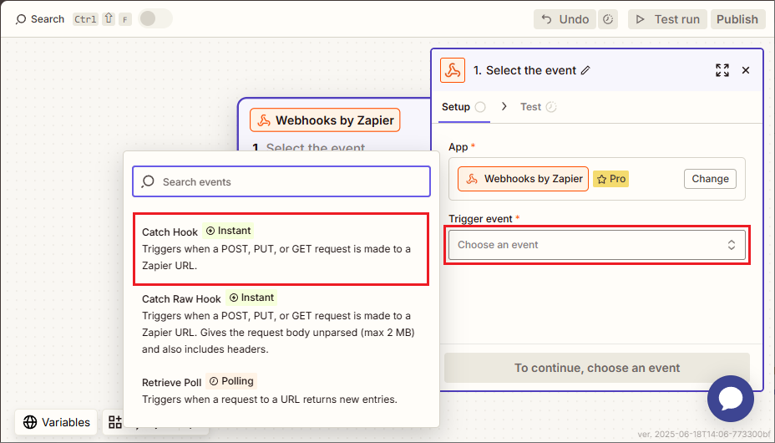Viewport: 775px width, 443px height.
Task: Switch to the Setup tab
Action: tap(463, 107)
